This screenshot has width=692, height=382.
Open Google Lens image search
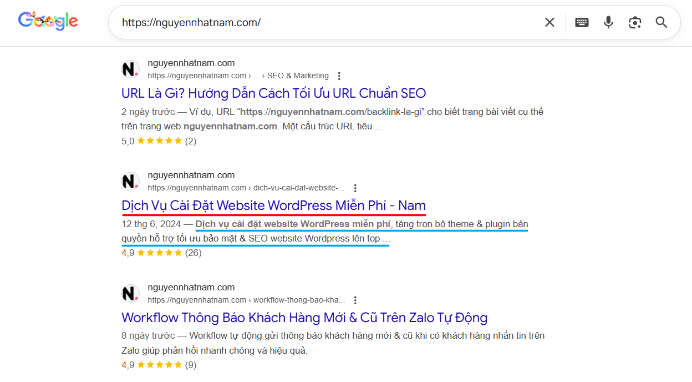point(635,22)
